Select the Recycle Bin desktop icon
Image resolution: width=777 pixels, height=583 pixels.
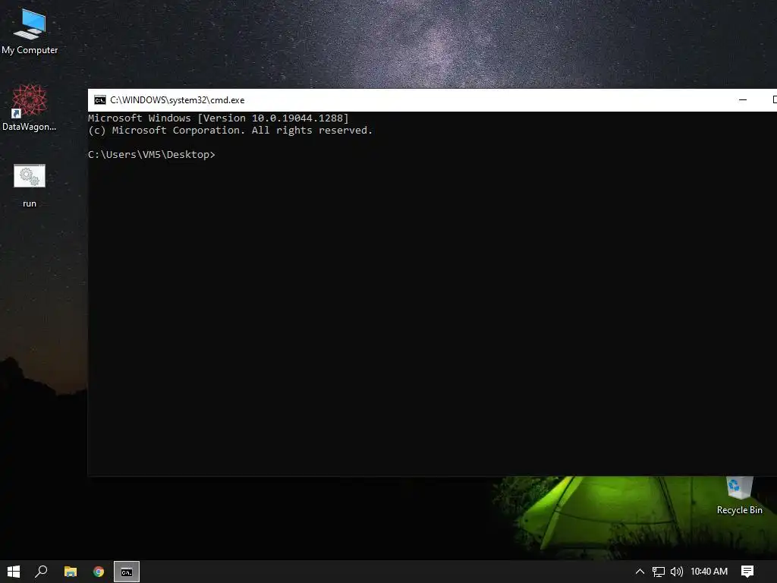[739, 496]
